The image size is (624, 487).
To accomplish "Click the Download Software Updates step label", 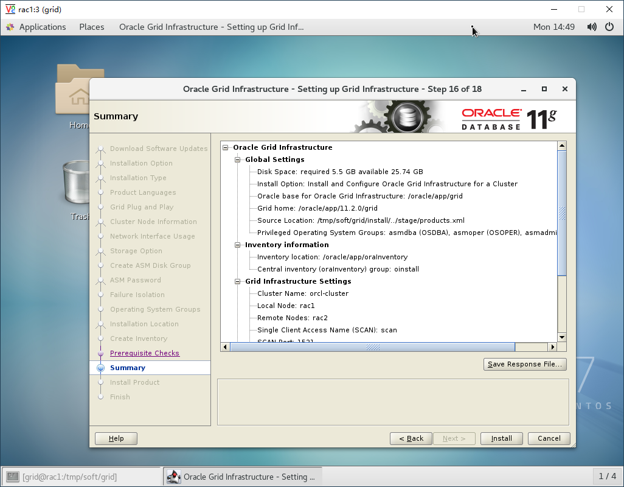I will 159,149.
